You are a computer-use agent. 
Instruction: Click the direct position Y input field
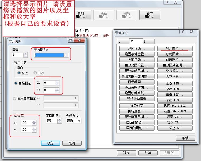[x=49, y=90]
